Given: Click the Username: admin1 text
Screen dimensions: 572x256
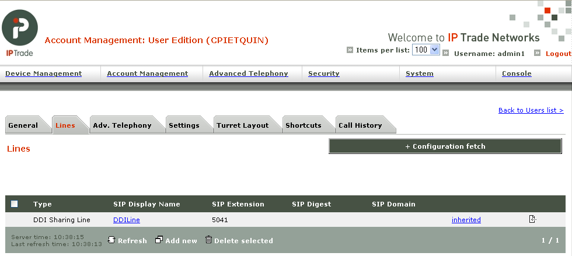Looking at the screenshot, I should tap(489, 54).
